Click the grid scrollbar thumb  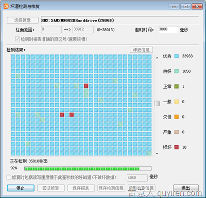click(x=157, y=103)
